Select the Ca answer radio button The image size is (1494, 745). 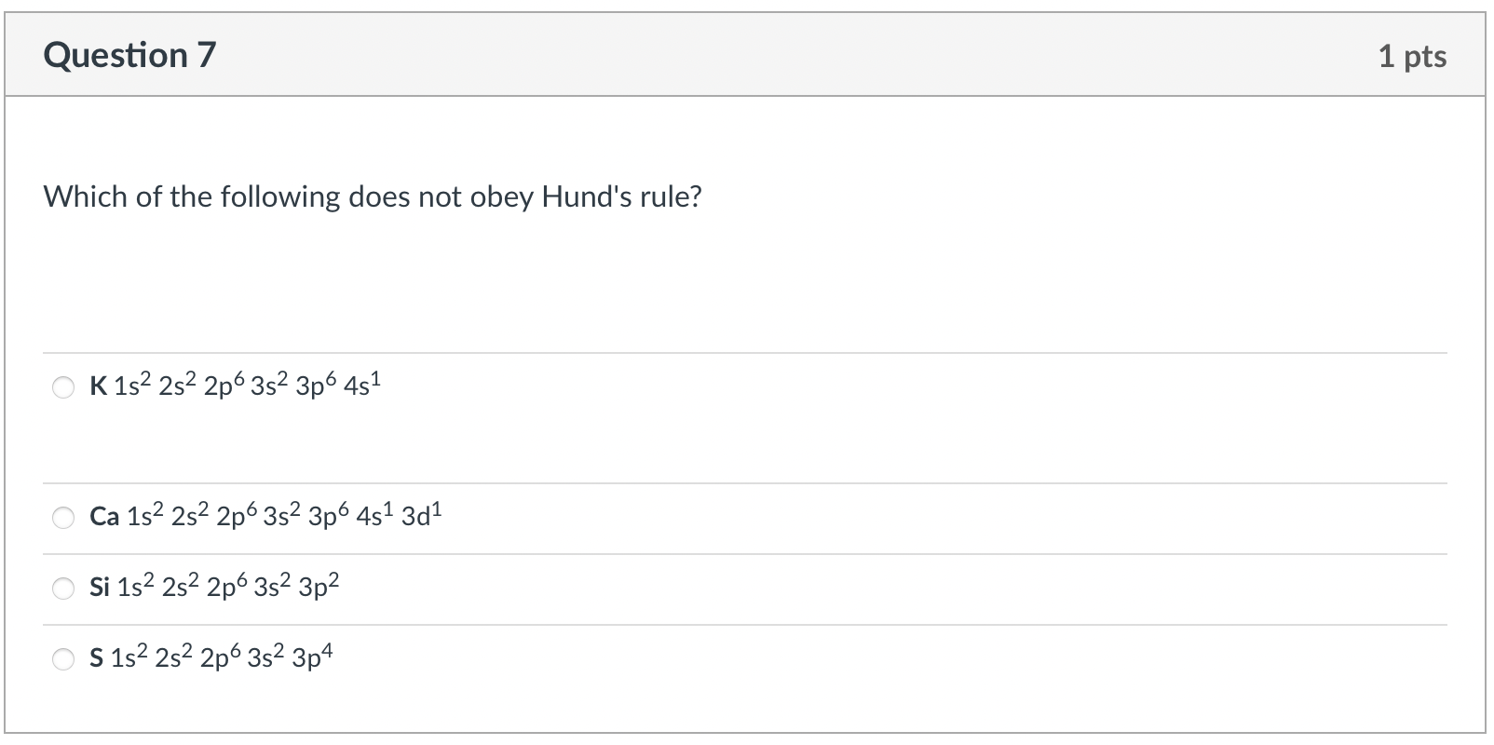[x=62, y=517]
